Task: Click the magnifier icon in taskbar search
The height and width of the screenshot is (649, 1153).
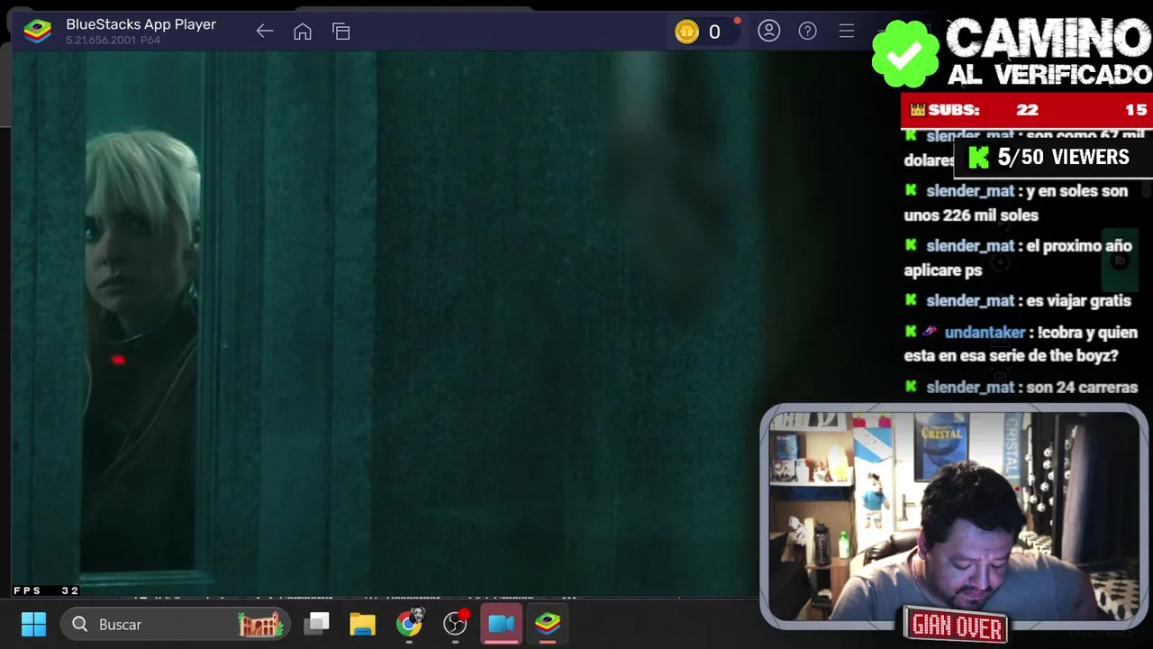Action: pyautogui.click(x=80, y=624)
